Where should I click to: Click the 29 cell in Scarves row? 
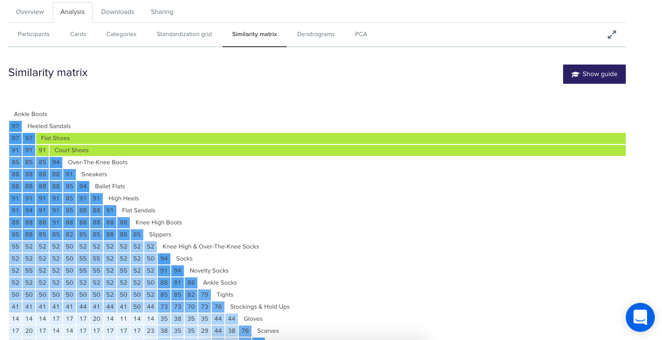pyautogui.click(x=205, y=331)
